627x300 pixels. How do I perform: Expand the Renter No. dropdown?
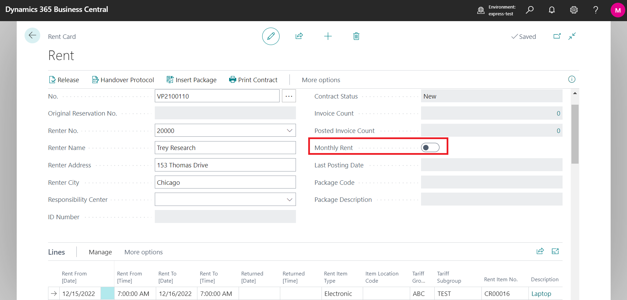pos(289,131)
